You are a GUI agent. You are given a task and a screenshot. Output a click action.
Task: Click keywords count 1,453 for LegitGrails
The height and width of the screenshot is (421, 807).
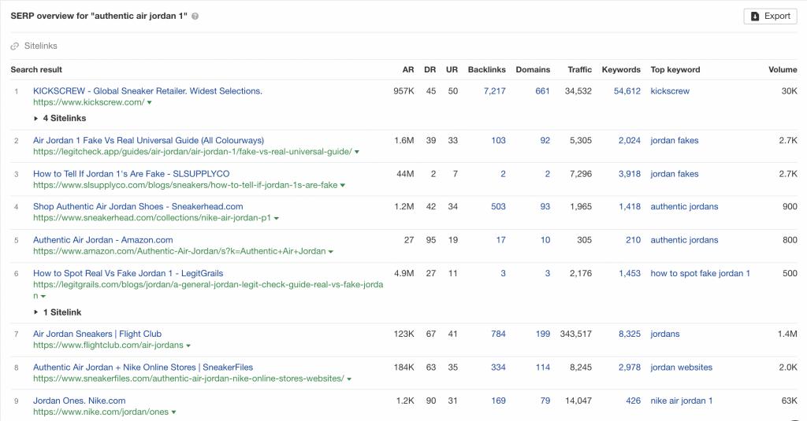tap(630, 274)
